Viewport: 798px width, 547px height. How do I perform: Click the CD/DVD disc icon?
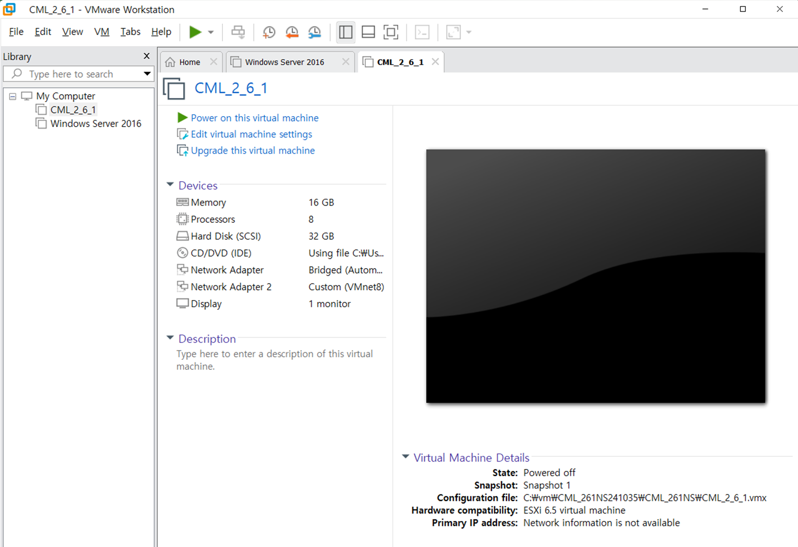182,253
